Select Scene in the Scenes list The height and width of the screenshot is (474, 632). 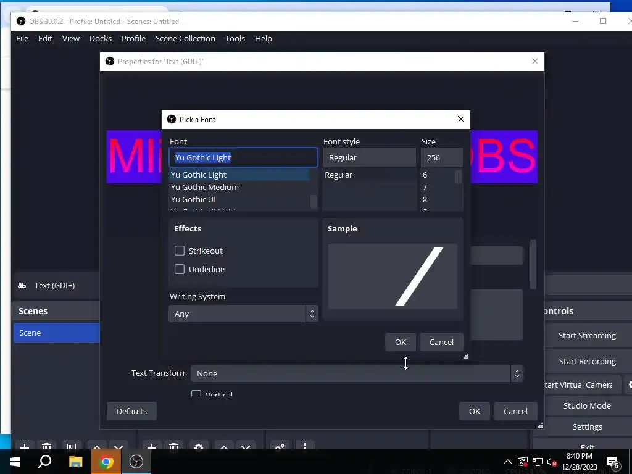tap(56, 333)
